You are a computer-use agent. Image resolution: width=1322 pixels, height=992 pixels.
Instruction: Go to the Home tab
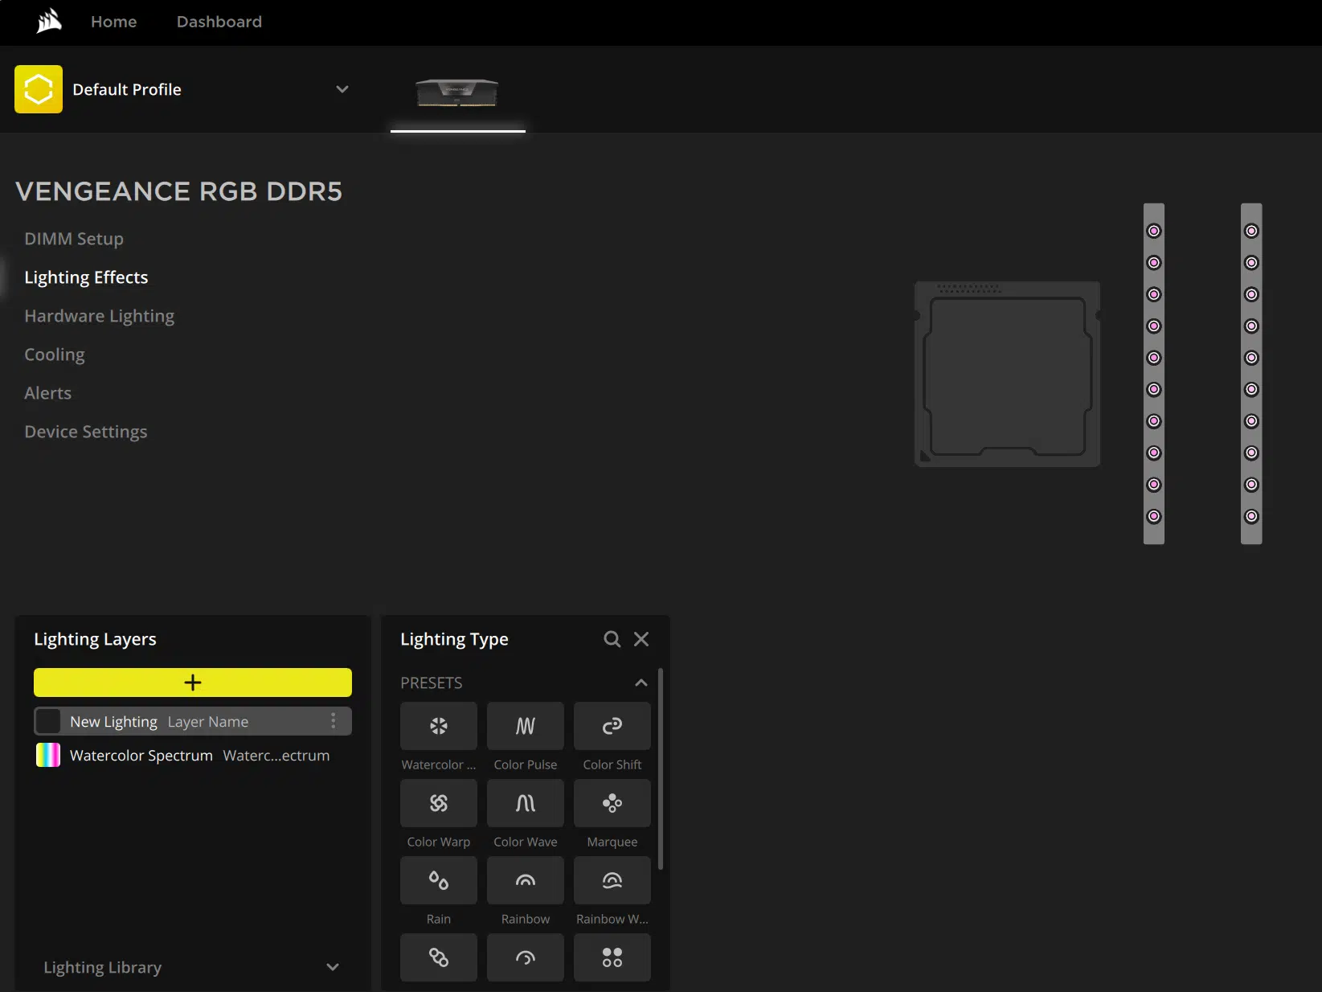[114, 22]
